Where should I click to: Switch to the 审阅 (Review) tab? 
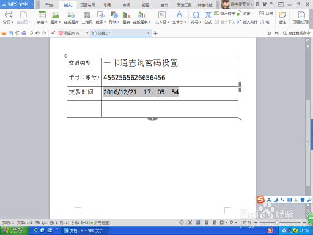pyautogui.click(x=127, y=5)
